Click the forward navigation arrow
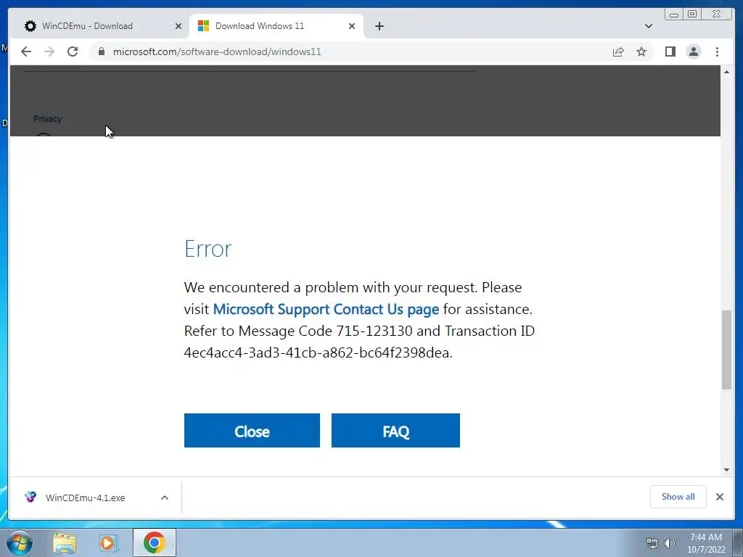The height and width of the screenshot is (557, 743). tap(49, 51)
